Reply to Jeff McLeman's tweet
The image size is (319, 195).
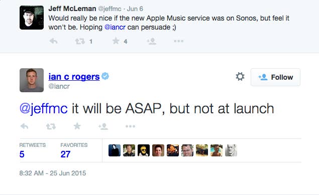click(54, 42)
